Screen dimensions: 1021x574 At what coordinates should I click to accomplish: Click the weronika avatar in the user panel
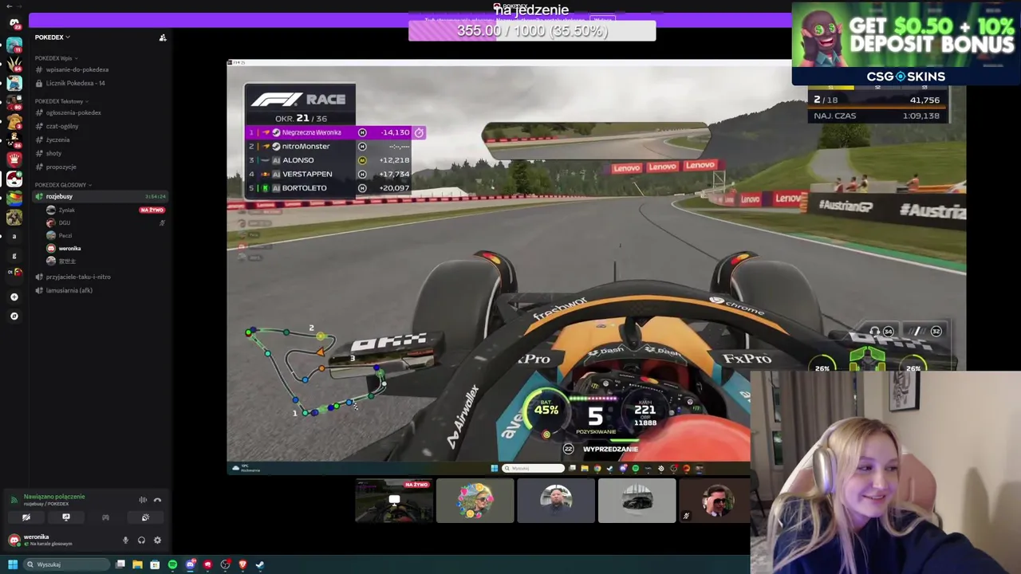(x=14, y=540)
